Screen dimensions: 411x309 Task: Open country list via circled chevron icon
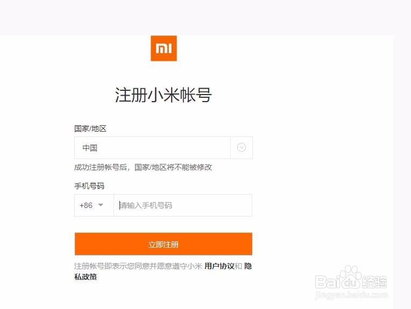pos(242,147)
